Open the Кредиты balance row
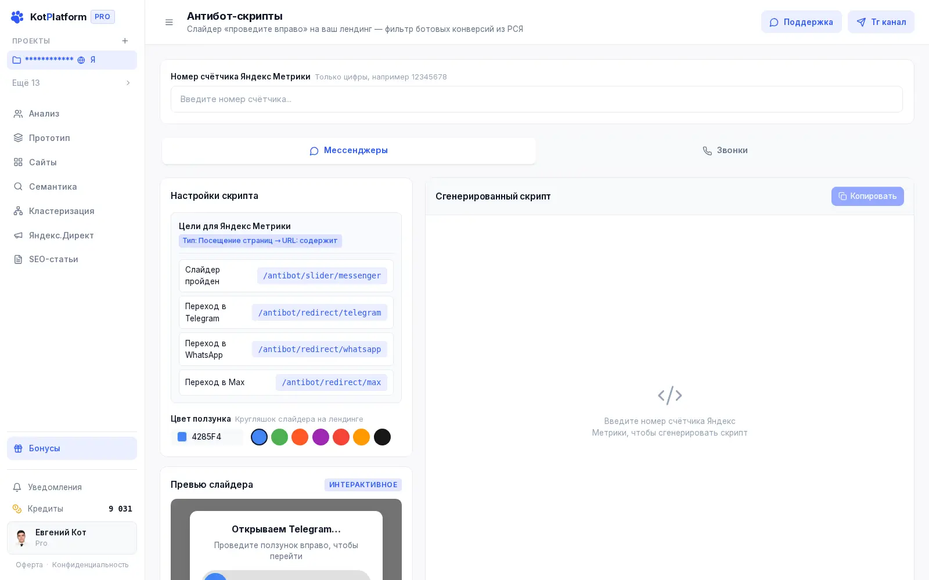Image resolution: width=929 pixels, height=580 pixels. (72, 509)
